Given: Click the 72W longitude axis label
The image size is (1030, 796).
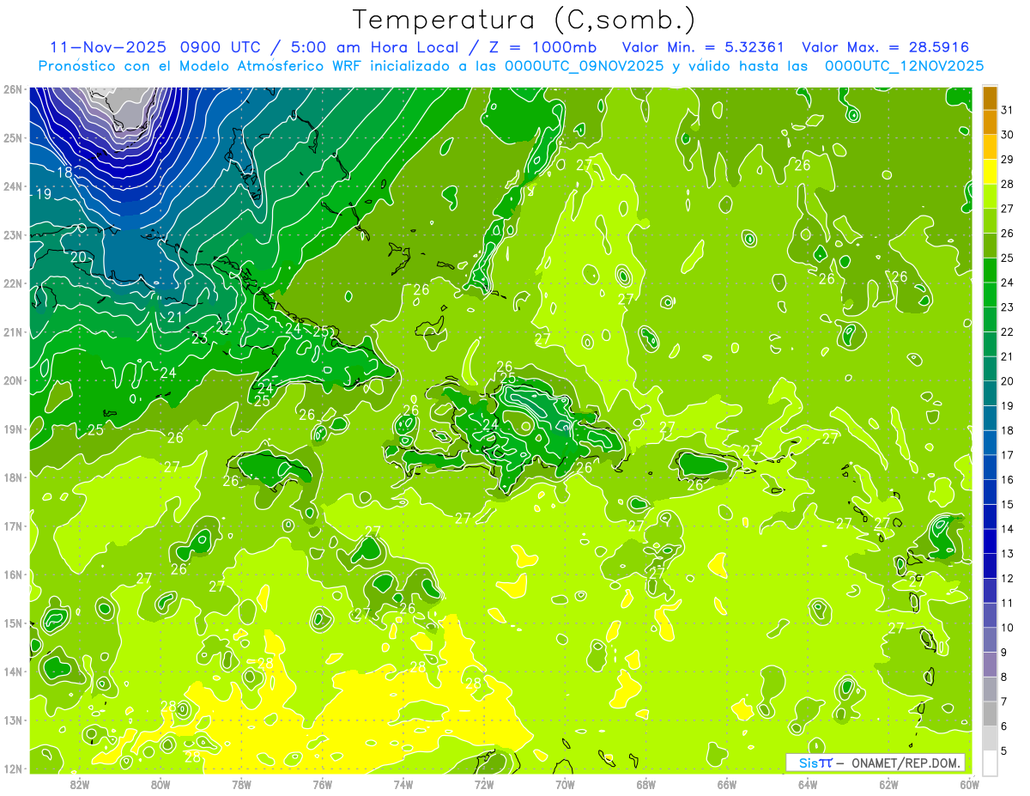Looking at the screenshot, I should [484, 784].
